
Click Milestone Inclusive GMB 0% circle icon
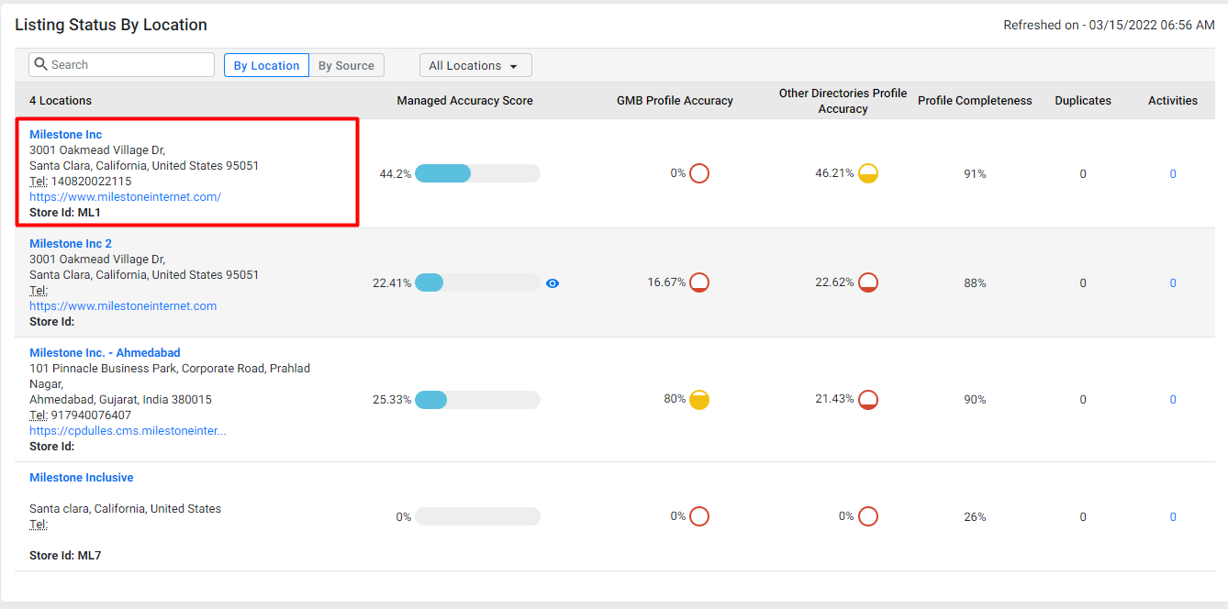[x=699, y=516]
